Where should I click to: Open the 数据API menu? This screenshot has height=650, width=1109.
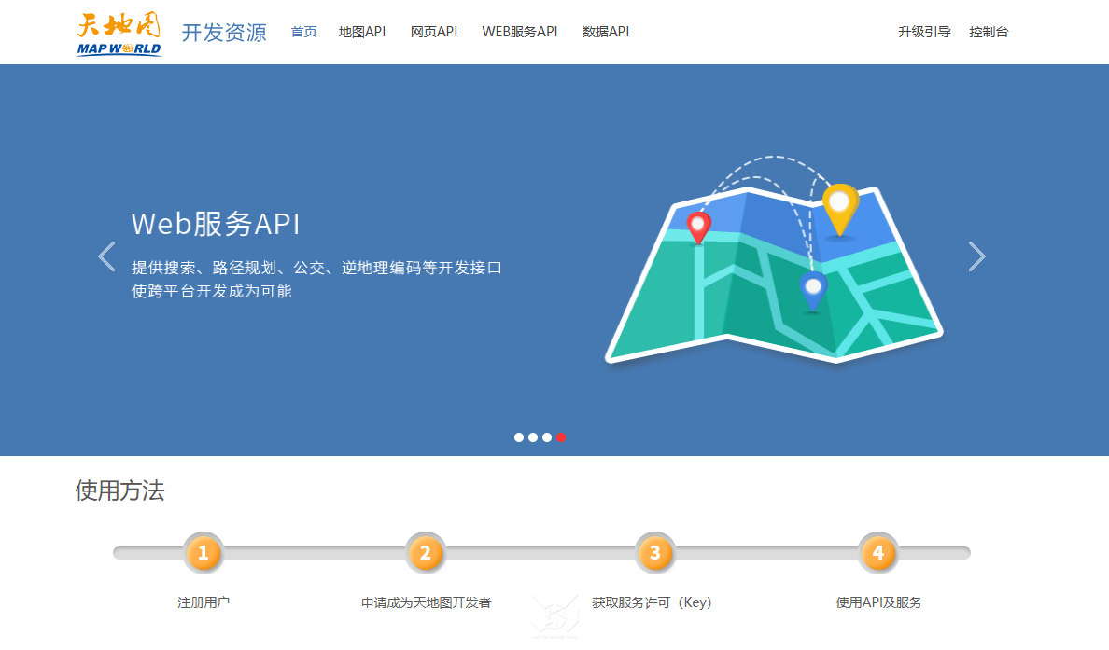(606, 32)
